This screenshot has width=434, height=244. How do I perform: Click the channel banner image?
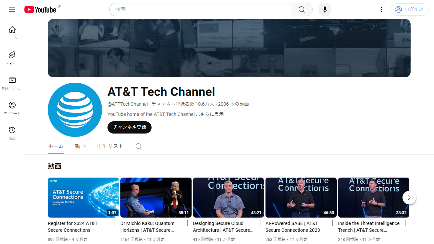pos(229,48)
